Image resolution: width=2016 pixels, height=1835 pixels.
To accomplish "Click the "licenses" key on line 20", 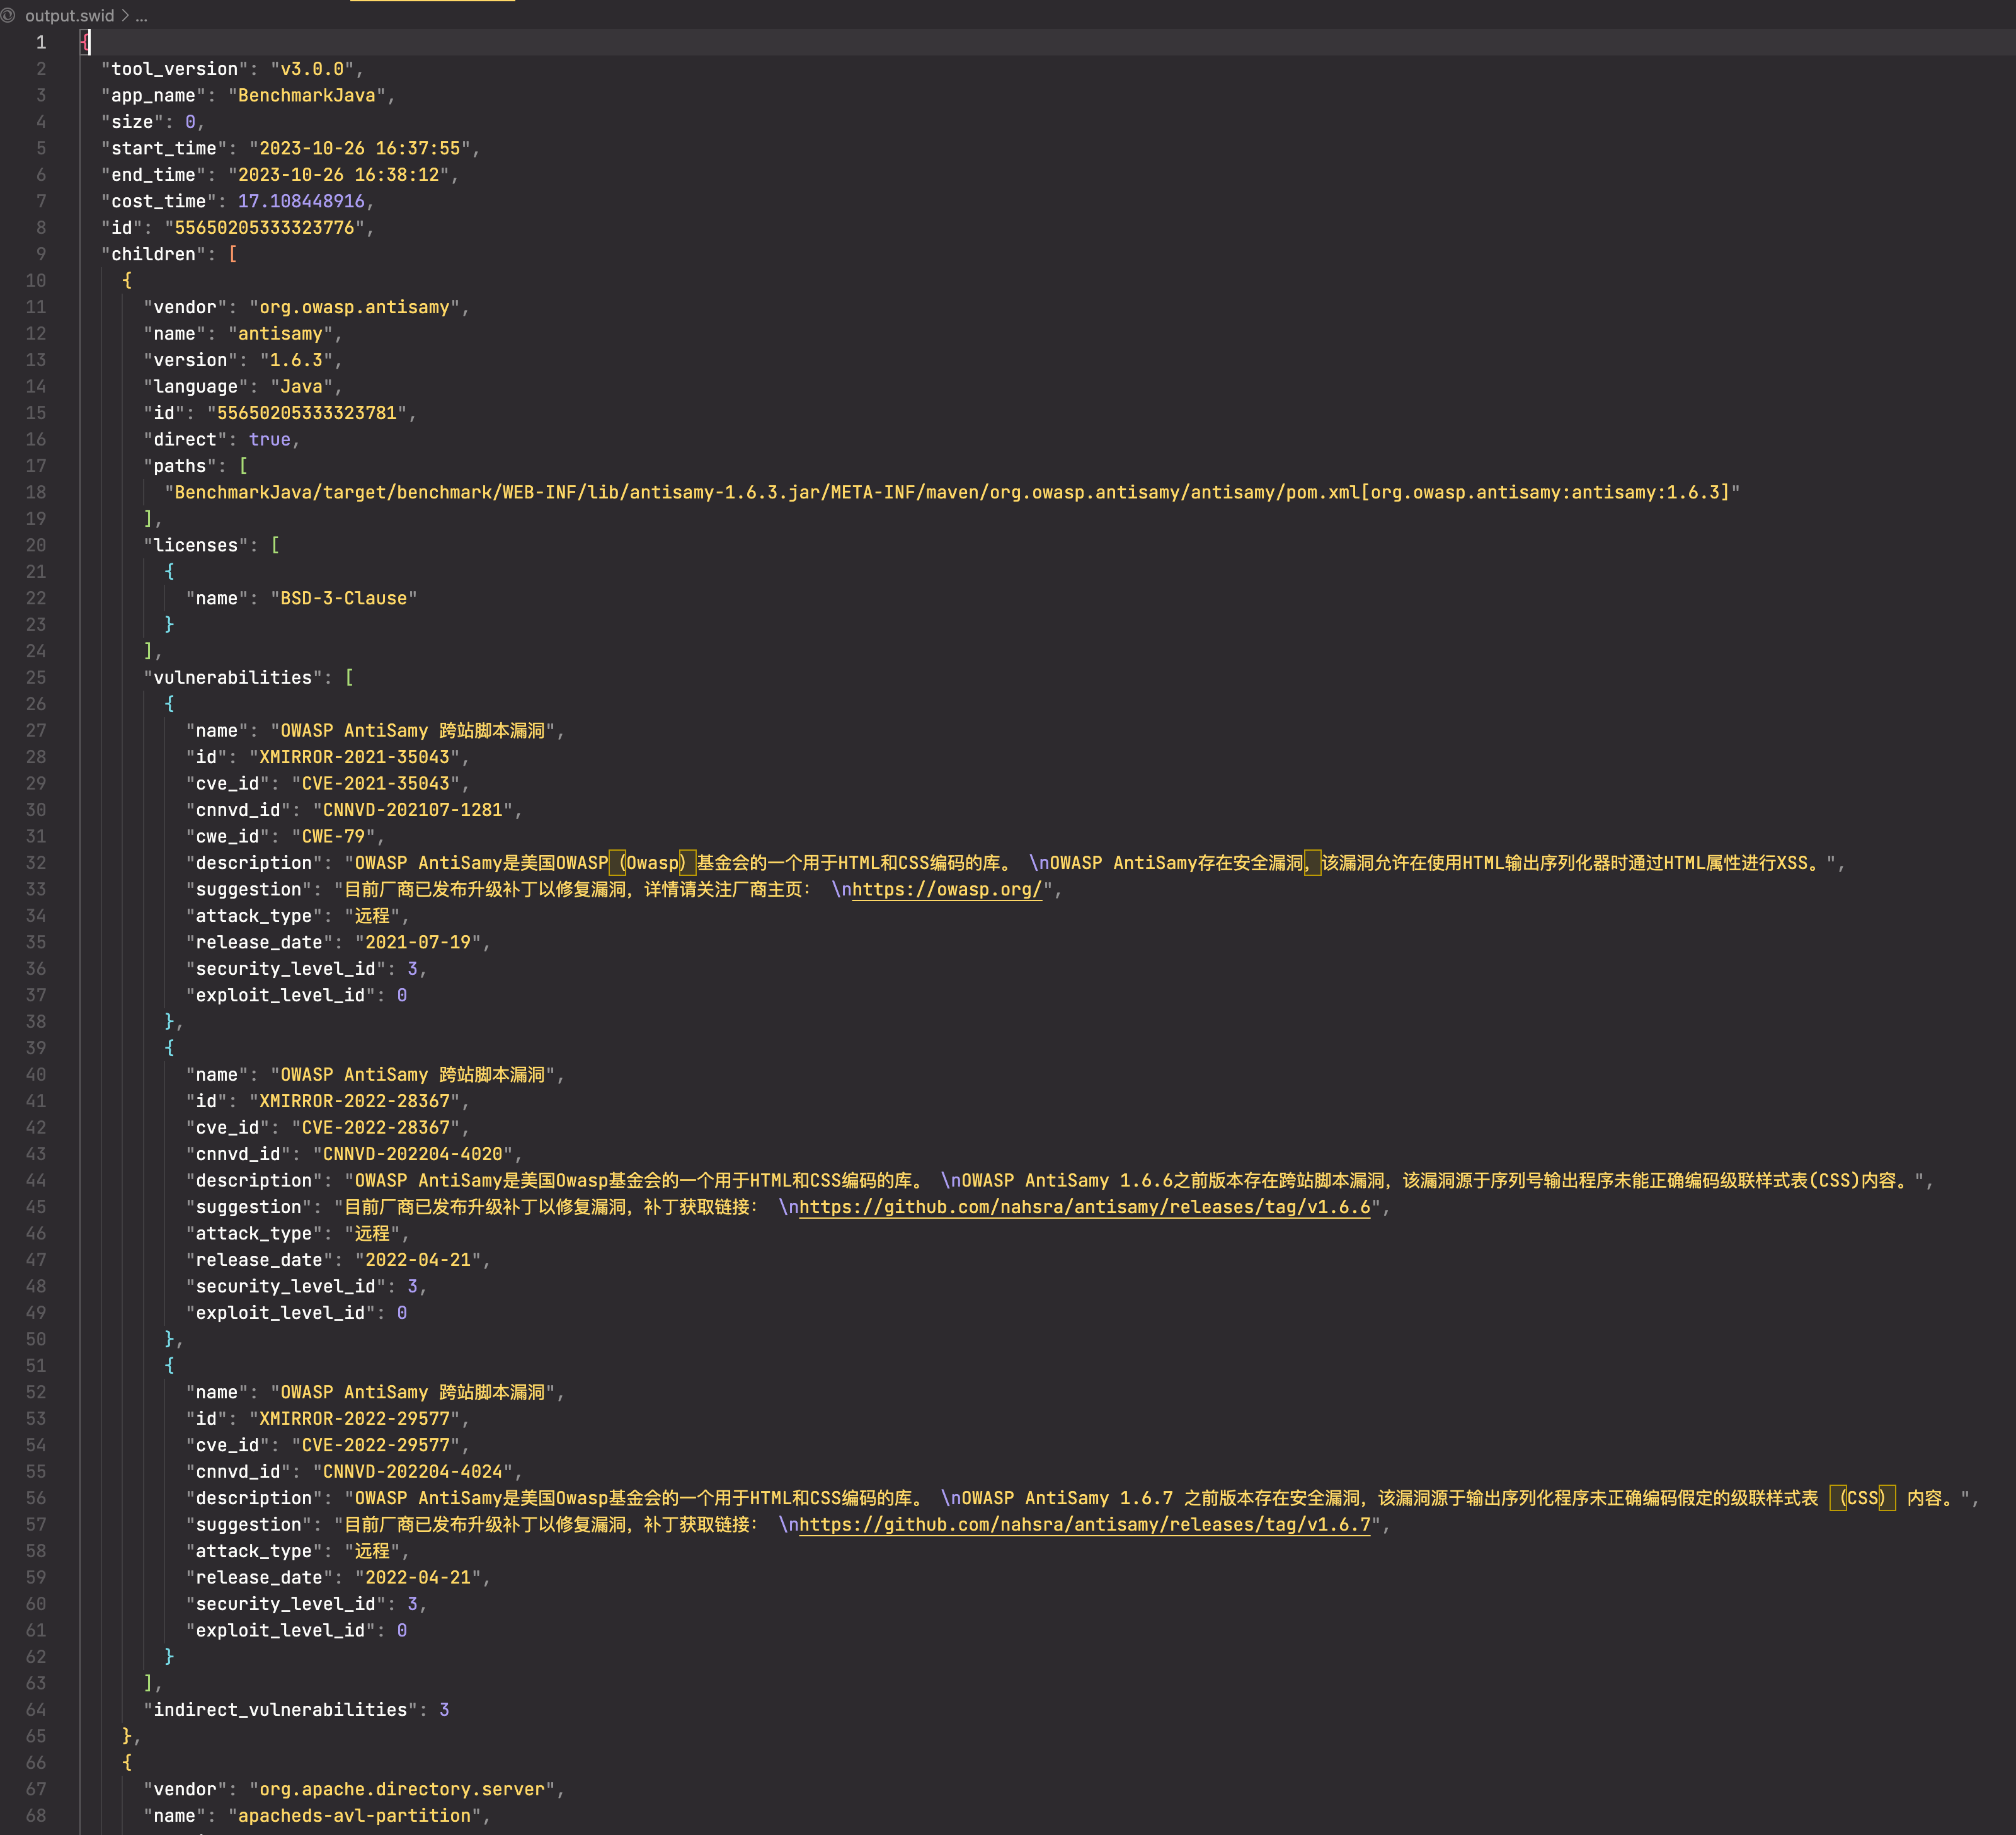I will [195, 545].
